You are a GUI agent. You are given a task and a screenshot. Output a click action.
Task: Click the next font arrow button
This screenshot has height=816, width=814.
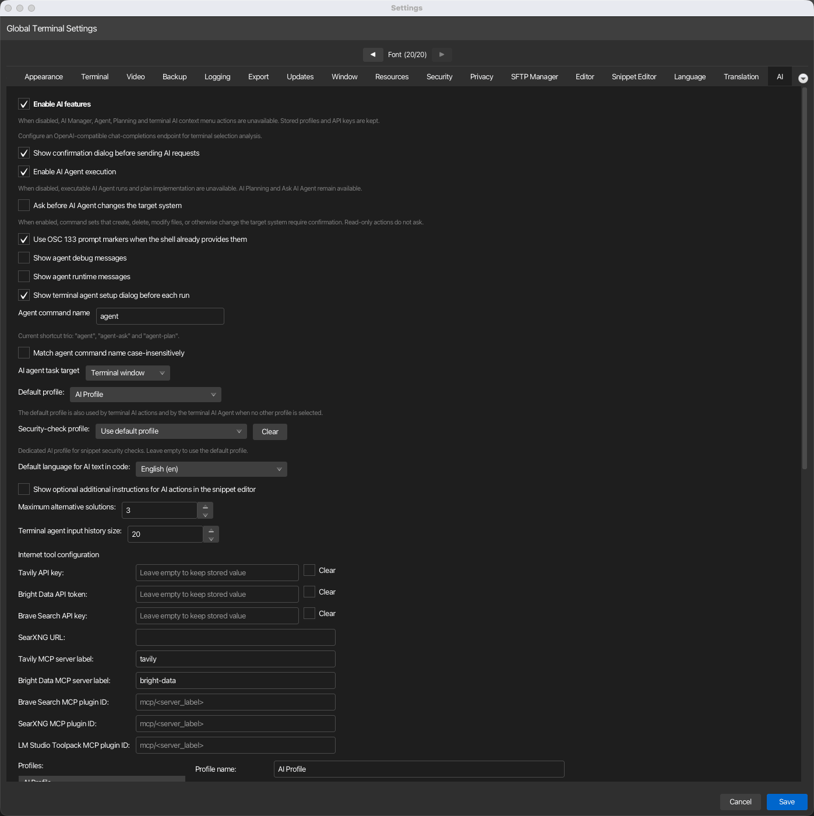pos(442,55)
